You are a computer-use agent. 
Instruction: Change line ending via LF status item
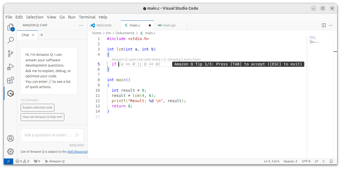[317, 161]
